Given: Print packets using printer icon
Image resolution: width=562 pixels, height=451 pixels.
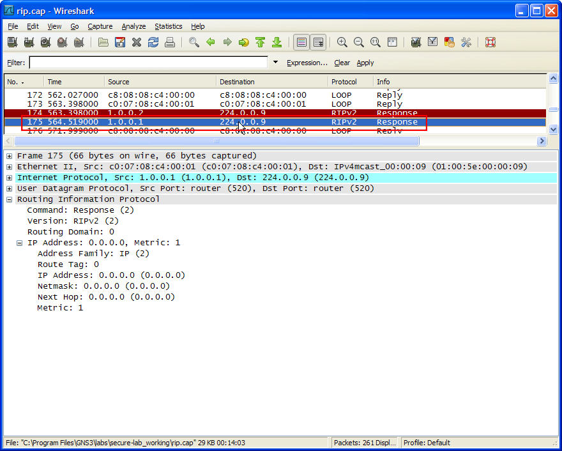Looking at the screenshot, I should pos(170,42).
